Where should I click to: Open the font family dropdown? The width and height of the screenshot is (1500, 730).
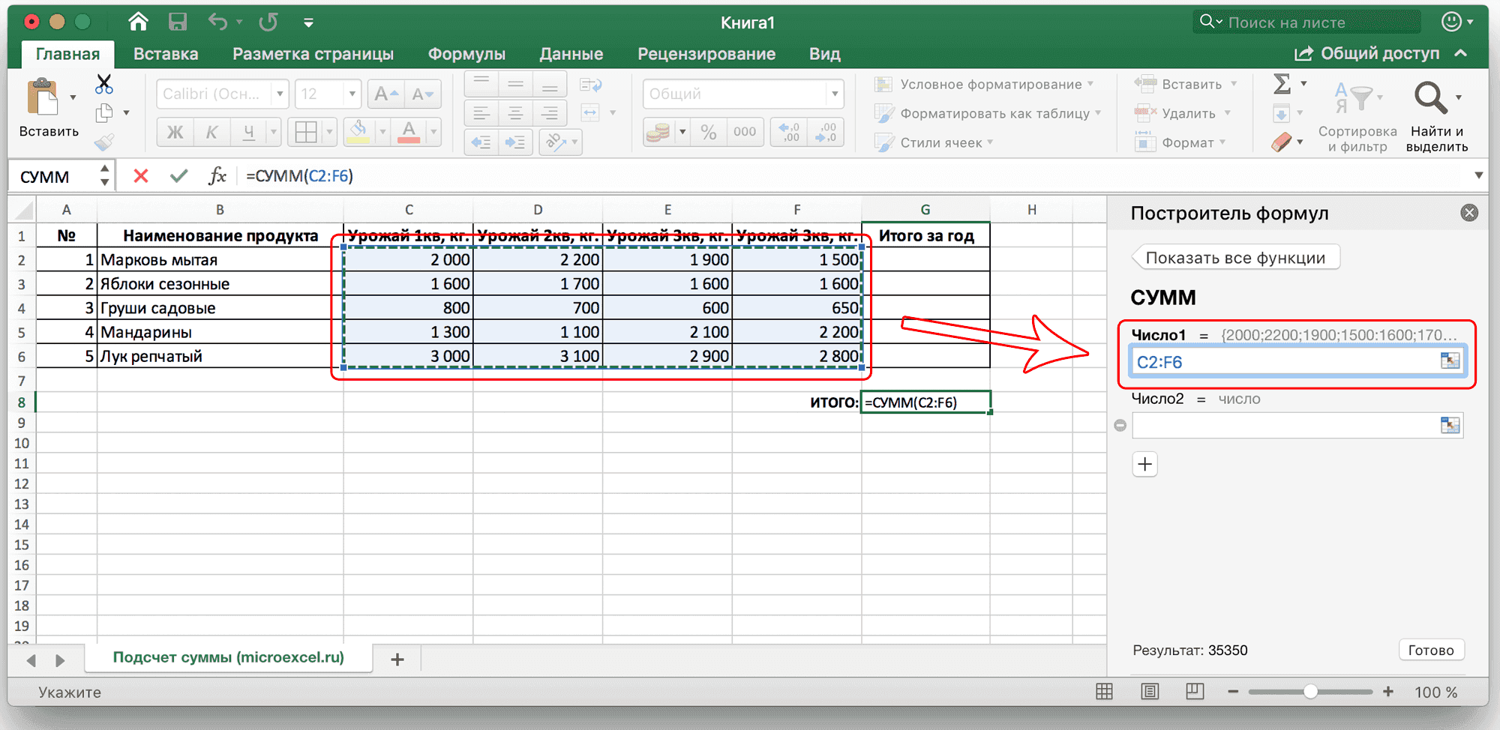click(278, 93)
